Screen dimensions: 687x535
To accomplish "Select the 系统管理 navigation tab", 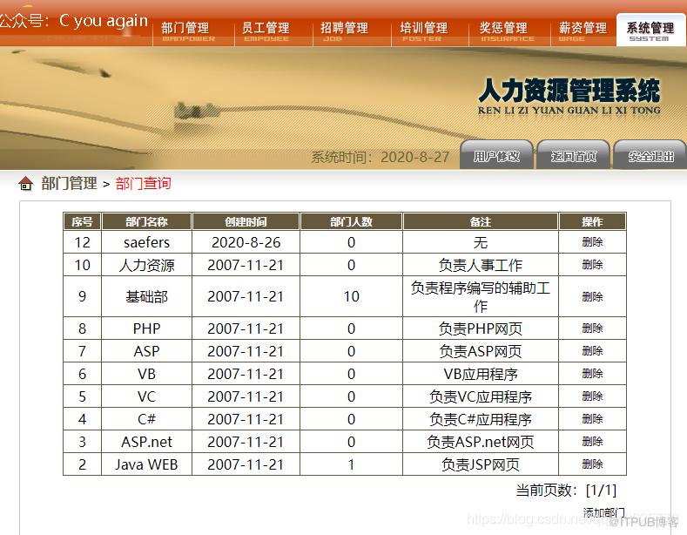I will click(650, 30).
